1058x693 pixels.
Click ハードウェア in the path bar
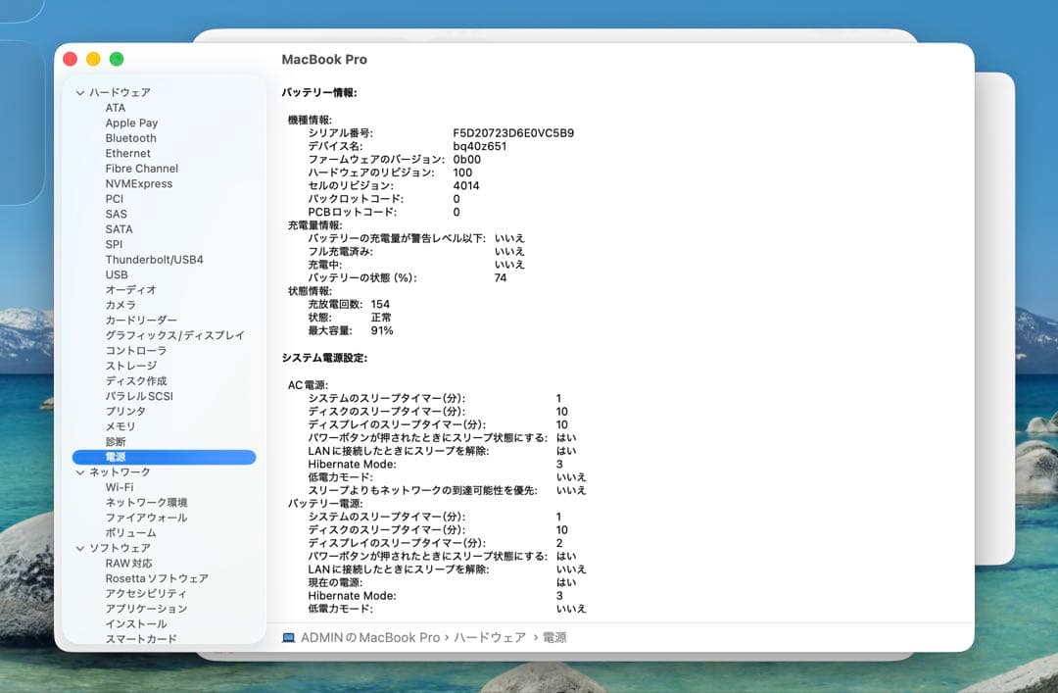(489, 637)
